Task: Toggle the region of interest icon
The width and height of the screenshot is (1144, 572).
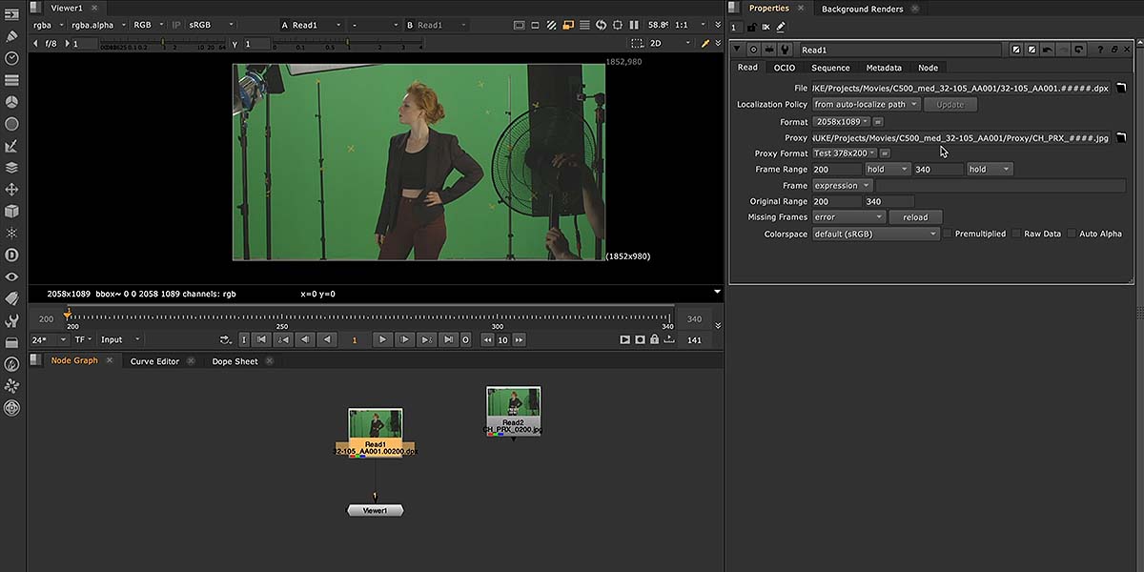Action: pyautogui.click(x=619, y=25)
